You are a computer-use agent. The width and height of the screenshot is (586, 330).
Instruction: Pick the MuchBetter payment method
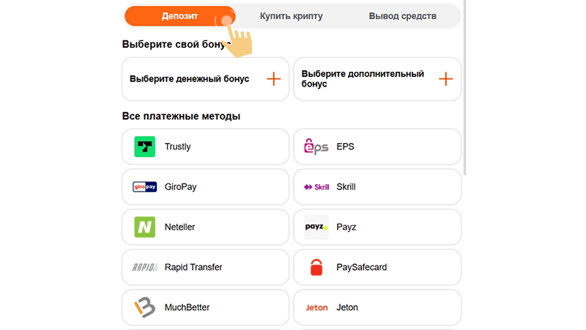(206, 307)
